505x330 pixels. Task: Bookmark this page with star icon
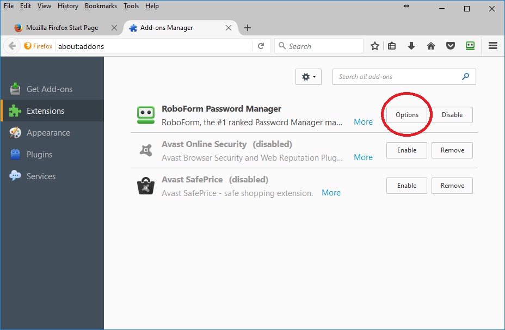pos(375,46)
